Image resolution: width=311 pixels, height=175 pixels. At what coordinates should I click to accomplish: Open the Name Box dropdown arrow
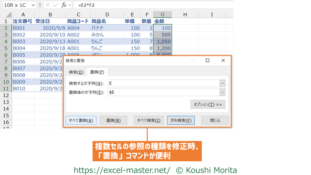point(33,5)
